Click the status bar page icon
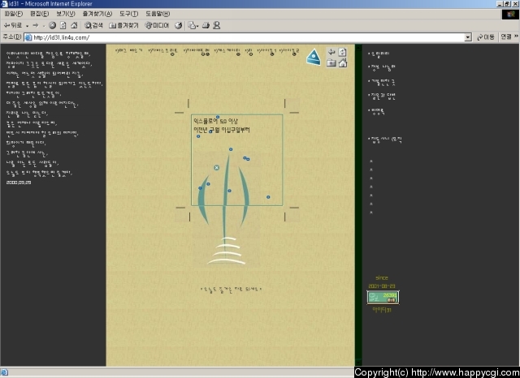Image resolution: width=520 pixels, height=378 pixels. pyautogui.click(x=4, y=372)
